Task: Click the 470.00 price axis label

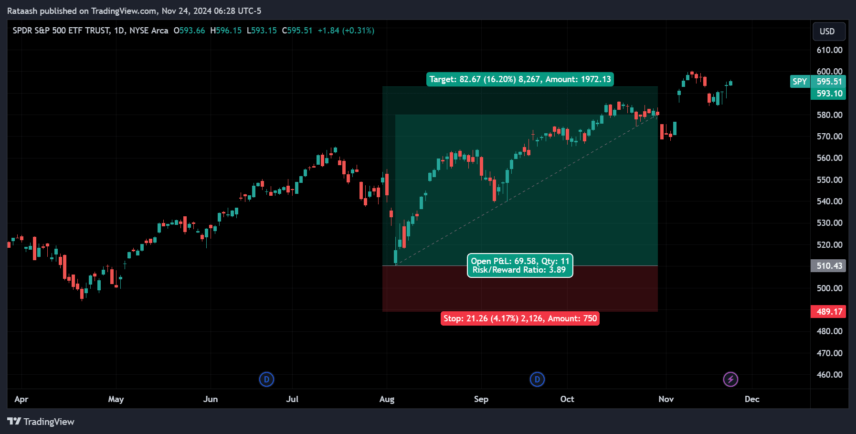Action: point(829,353)
